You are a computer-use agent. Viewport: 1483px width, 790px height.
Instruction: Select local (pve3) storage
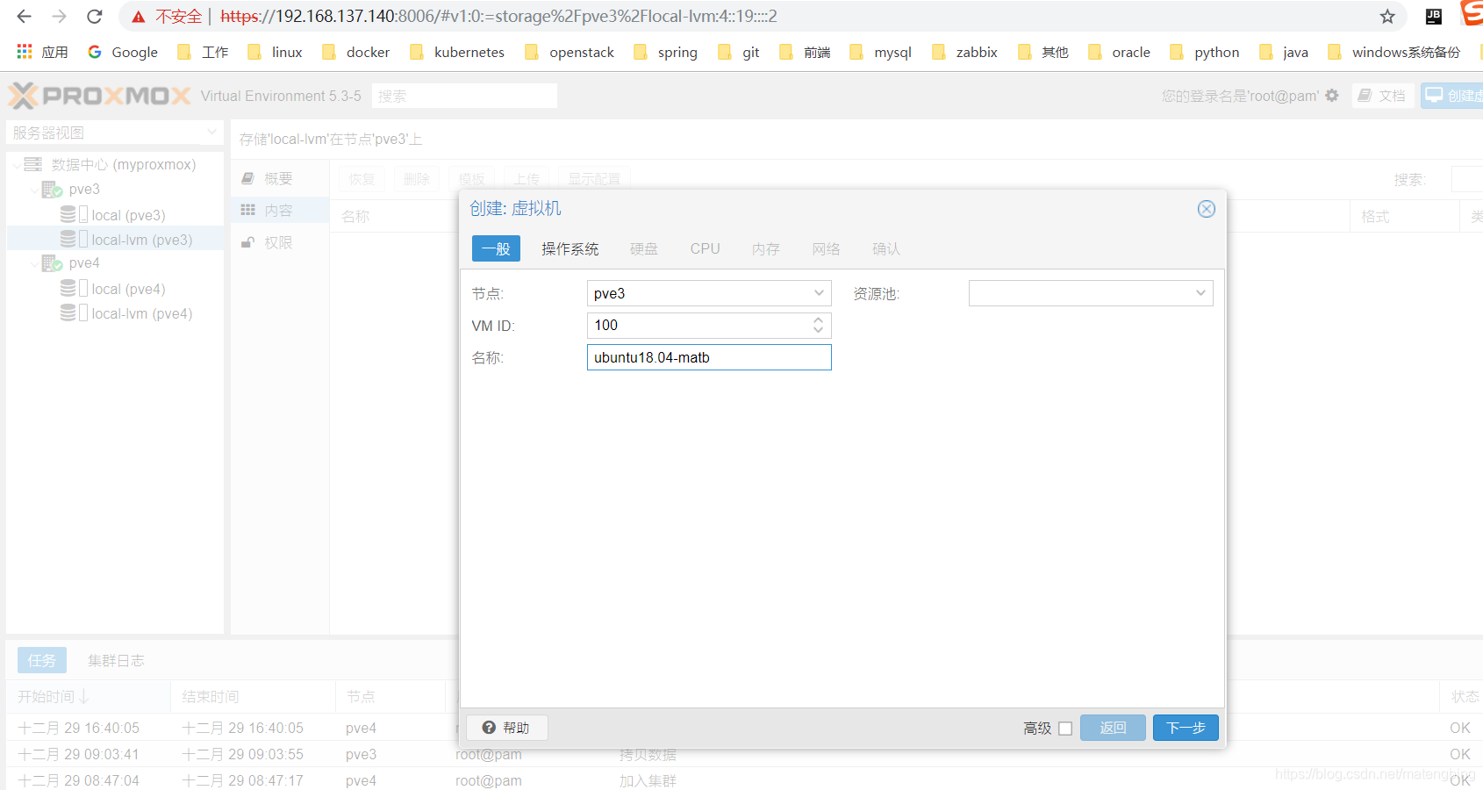coord(113,215)
